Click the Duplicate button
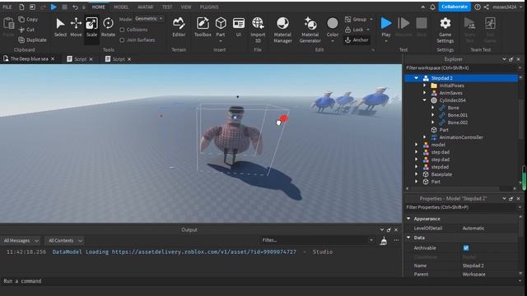The height and width of the screenshot is (296, 527). coord(33,40)
